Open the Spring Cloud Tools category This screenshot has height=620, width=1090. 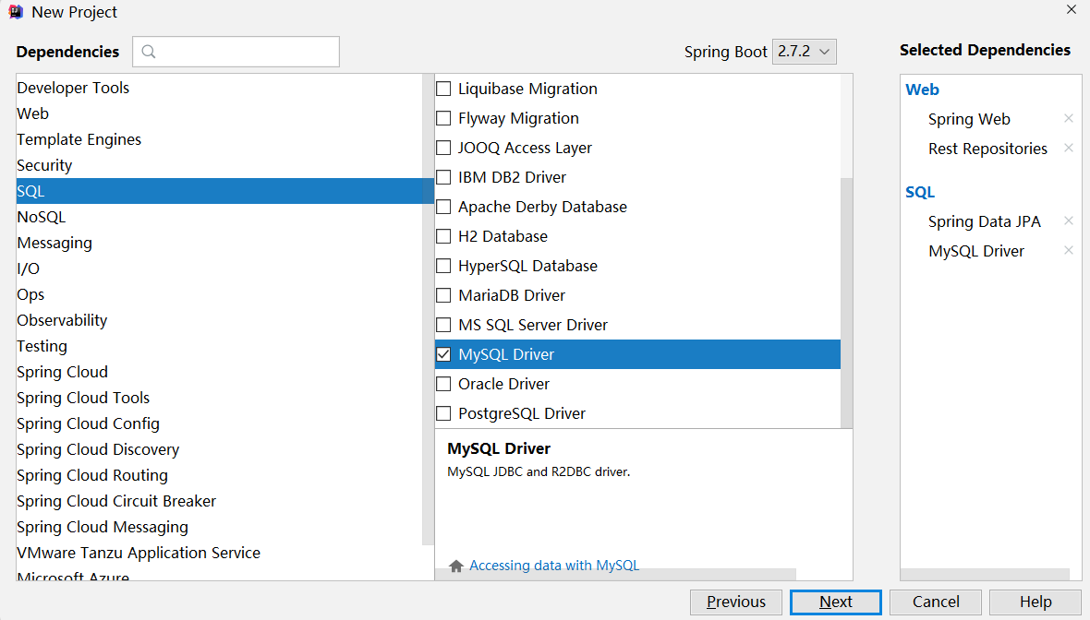pyautogui.click(x=219, y=398)
